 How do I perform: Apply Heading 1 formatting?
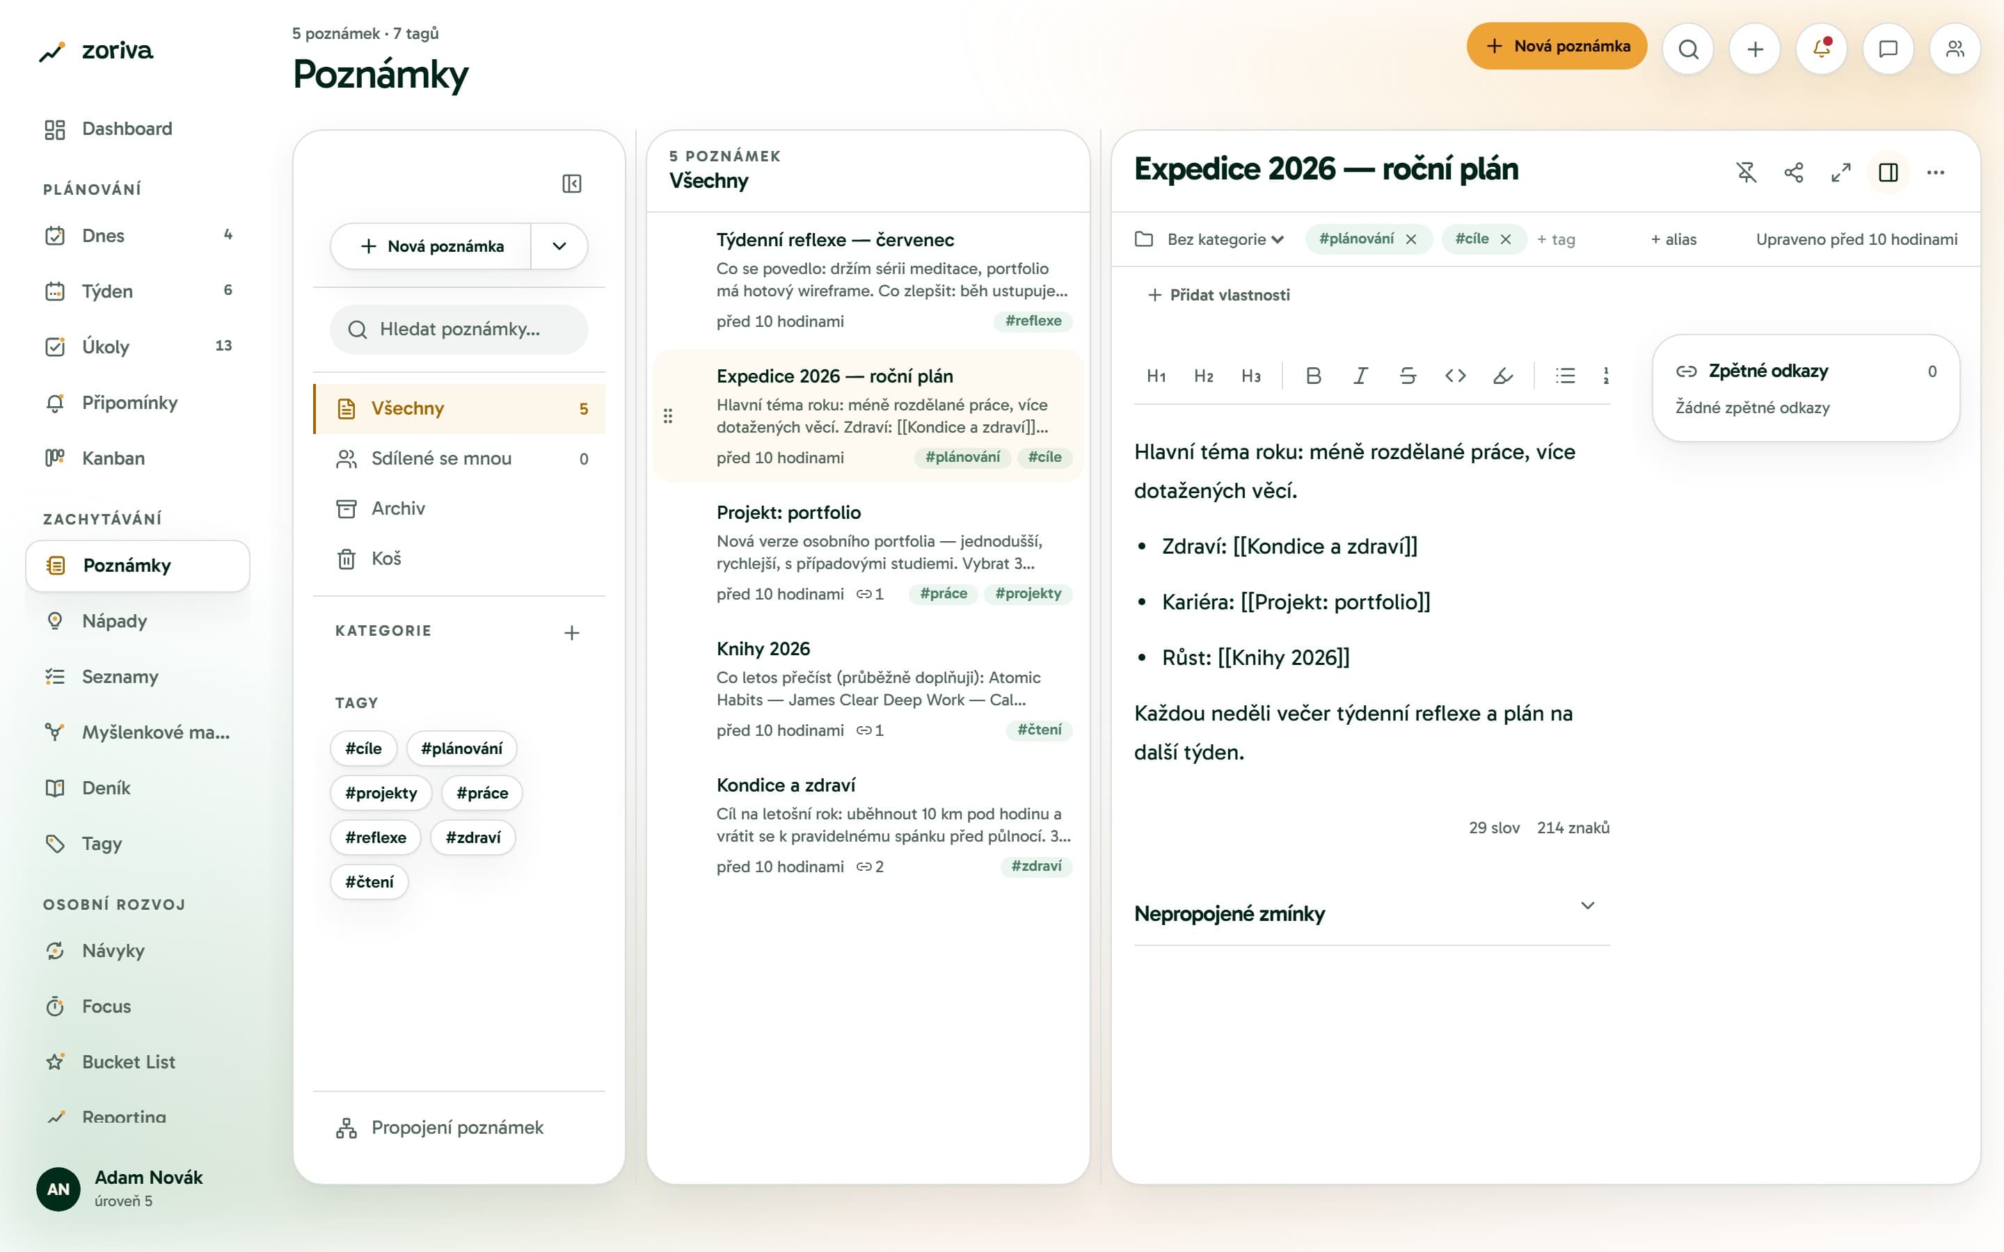pyautogui.click(x=1156, y=376)
